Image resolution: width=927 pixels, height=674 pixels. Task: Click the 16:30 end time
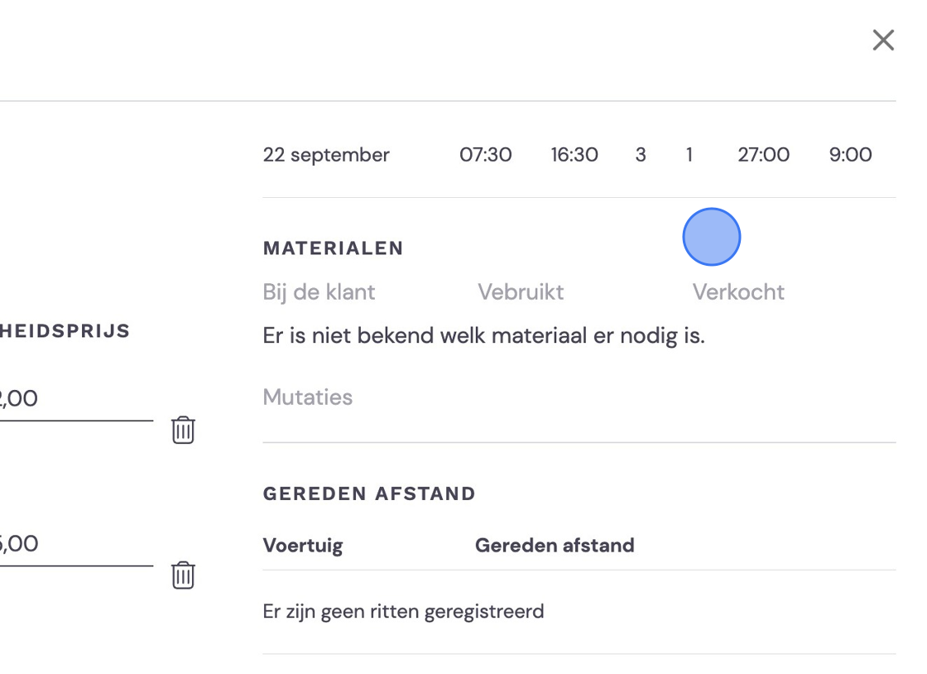(574, 155)
